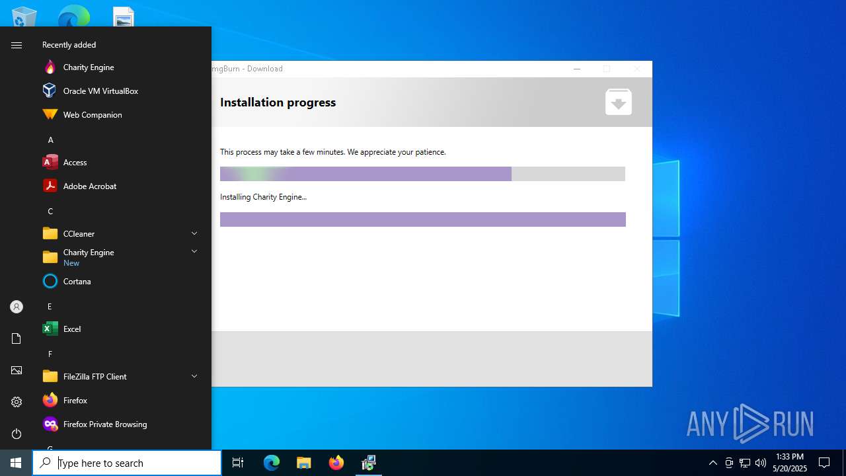Expand Charity Engine folder chevron
This screenshot has height=476, width=846.
[x=194, y=251]
